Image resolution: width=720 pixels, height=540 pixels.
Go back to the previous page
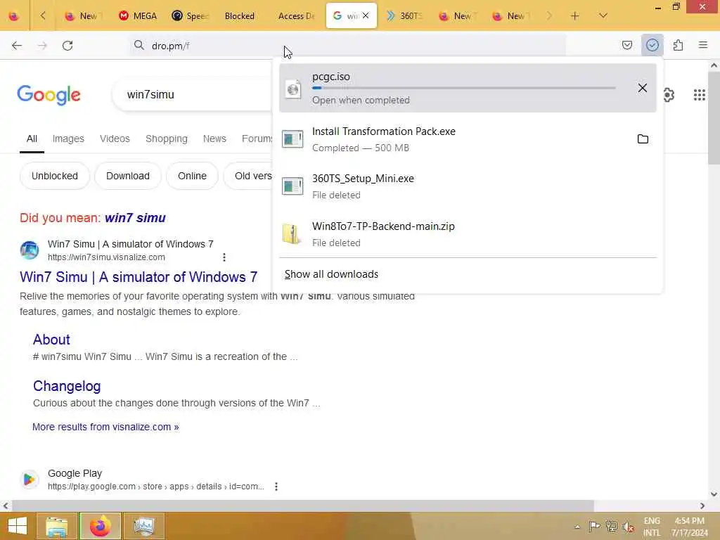pyautogui.click(x=17, y=46)
